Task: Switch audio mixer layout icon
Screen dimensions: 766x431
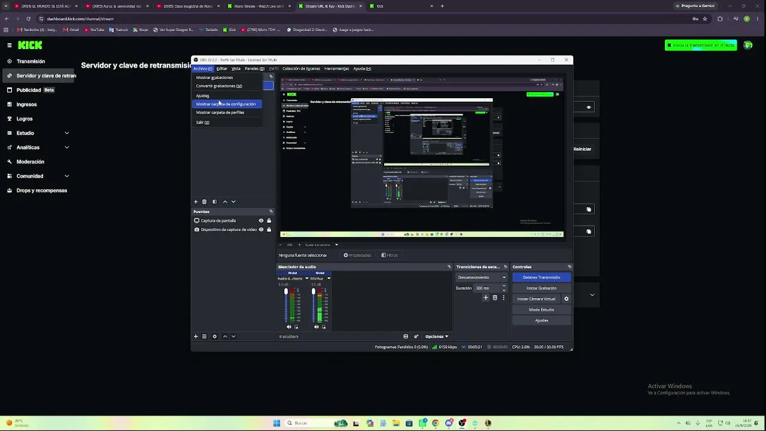Action: 406,336
